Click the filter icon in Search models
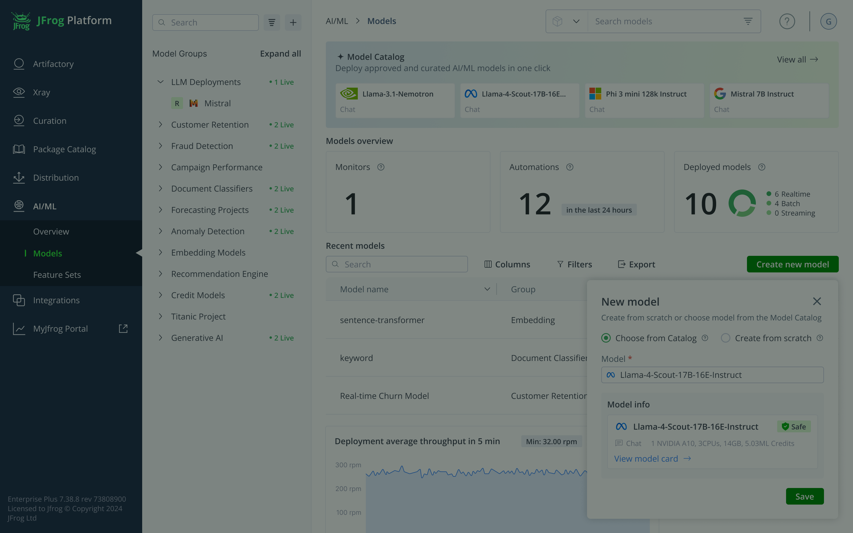This screenshot has width=853, height=533. pyautogui.click(x=748, y=22)
